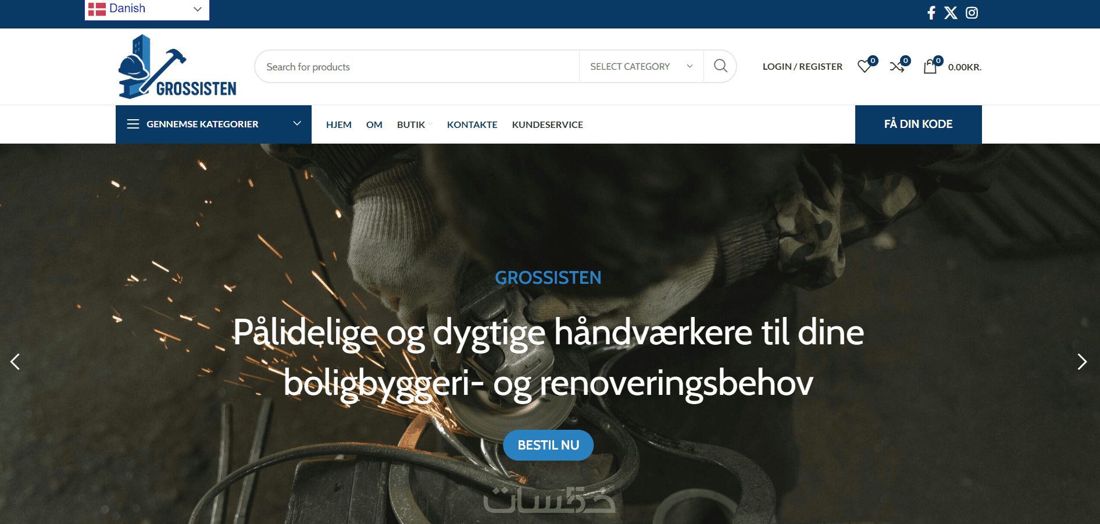Focus the Search for products field

click(417, 66)
